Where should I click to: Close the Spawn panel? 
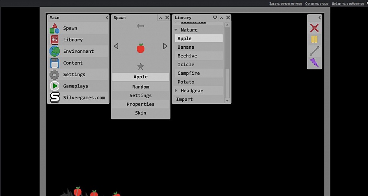(167, 18)
